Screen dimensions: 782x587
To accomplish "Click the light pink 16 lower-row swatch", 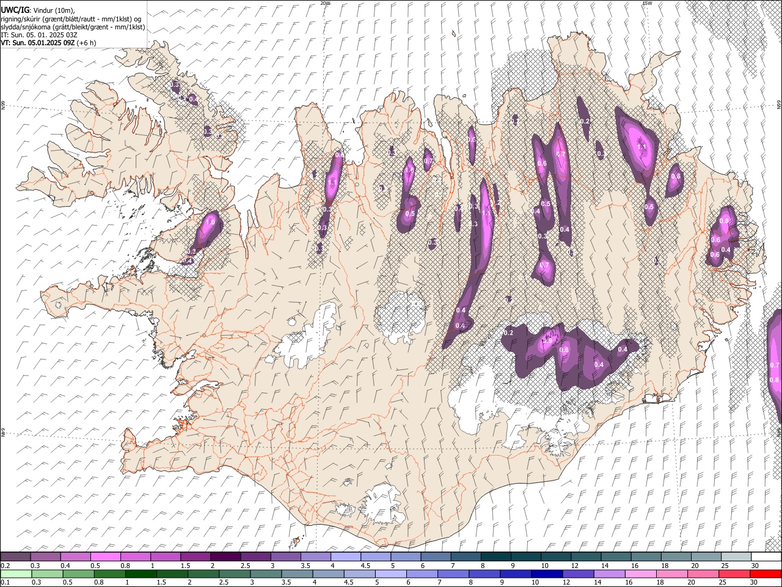I will click(641, 574).
